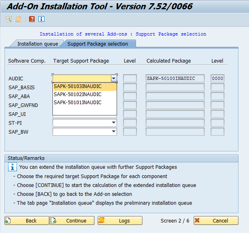
Task: Cancel the add-on installation
Action: click(216, 220)
